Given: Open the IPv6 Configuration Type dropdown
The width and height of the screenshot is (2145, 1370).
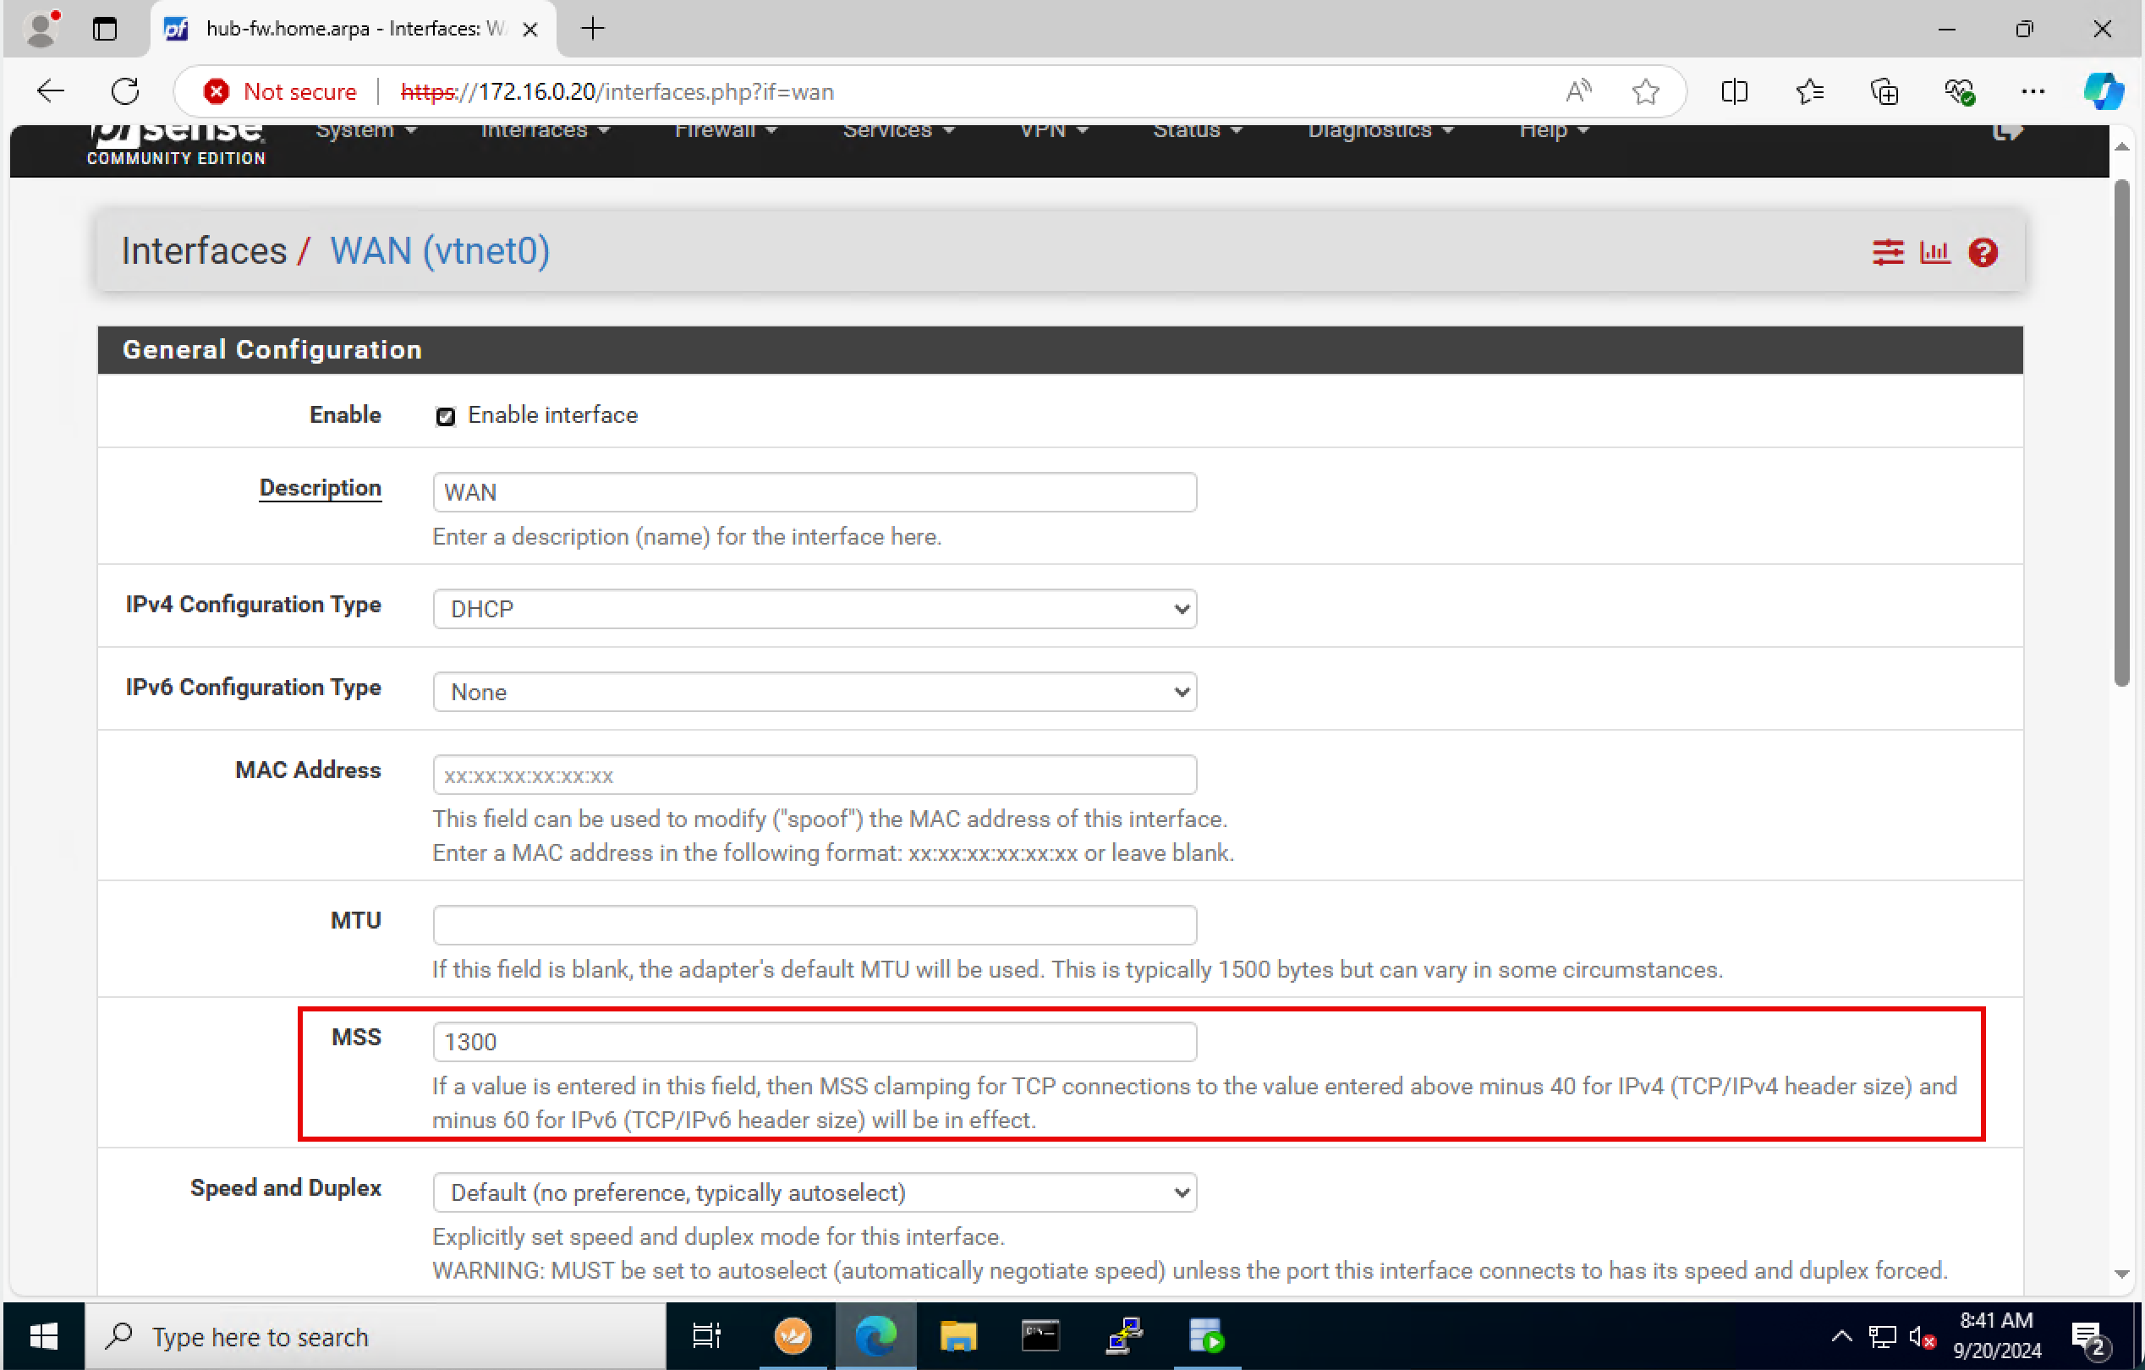Looking at the screenshot, I should (815, 692).
